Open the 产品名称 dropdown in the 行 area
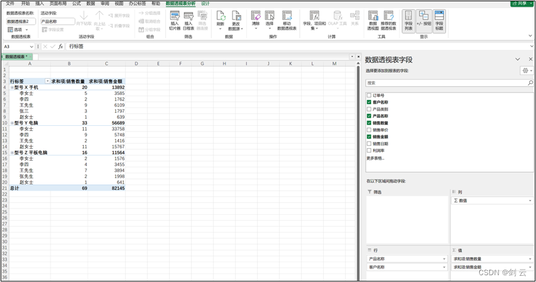The height and width of the screenshot is (282, 536). tap(444, 259)
